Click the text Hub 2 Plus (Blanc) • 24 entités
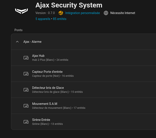Viewport: 156px width, 138px height. [x=50, y=60]
